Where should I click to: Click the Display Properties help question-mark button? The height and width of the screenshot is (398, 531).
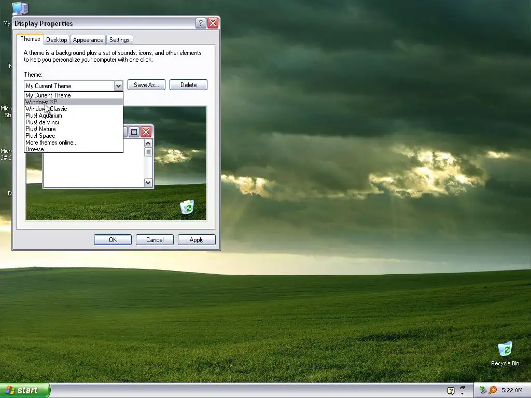point(201,23)
